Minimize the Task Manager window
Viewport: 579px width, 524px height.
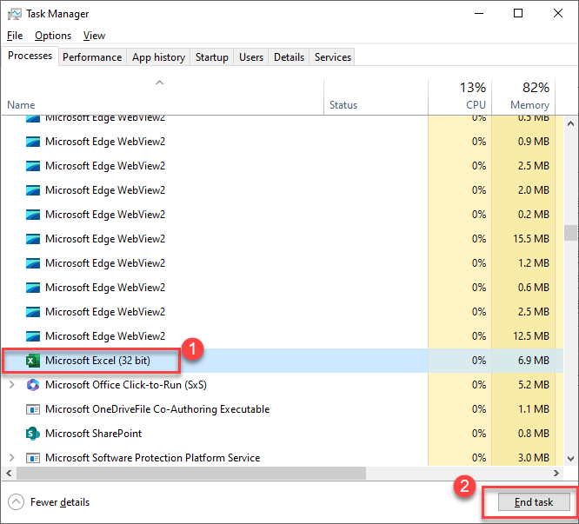click(x=479, y=14)
